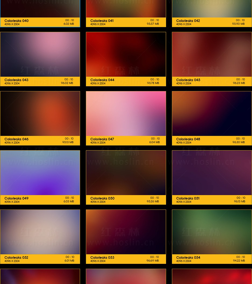Viewport: 252px width, 284px height.
Task: Click the Colorleaks 040 title
Action: tap(16, 21)
